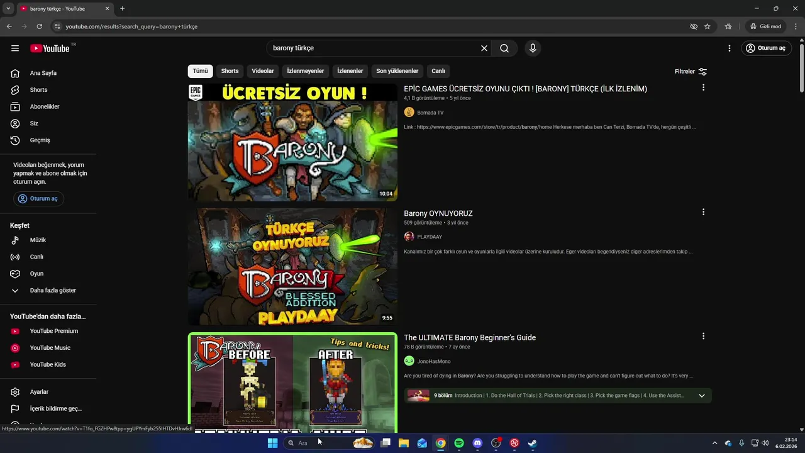The width and height of the screenshot is (805, 453).
Task: Bookmark this page with star icon
Action: [x=708, y=26]
